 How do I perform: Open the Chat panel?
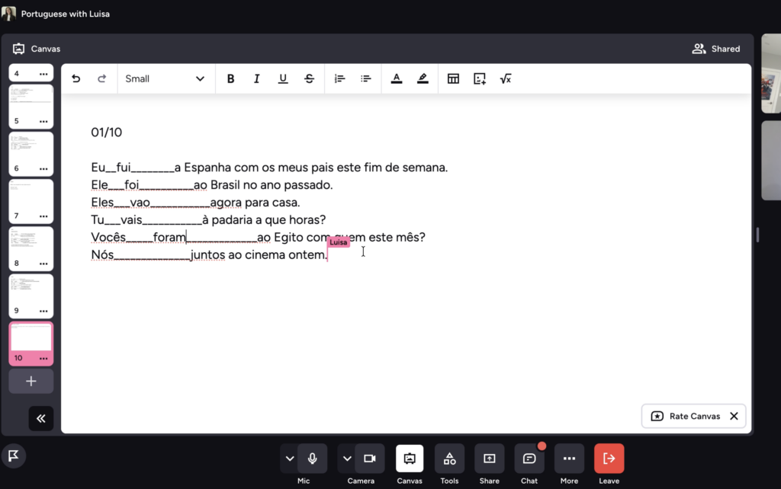pyautogui.click(x=529, y=459)
